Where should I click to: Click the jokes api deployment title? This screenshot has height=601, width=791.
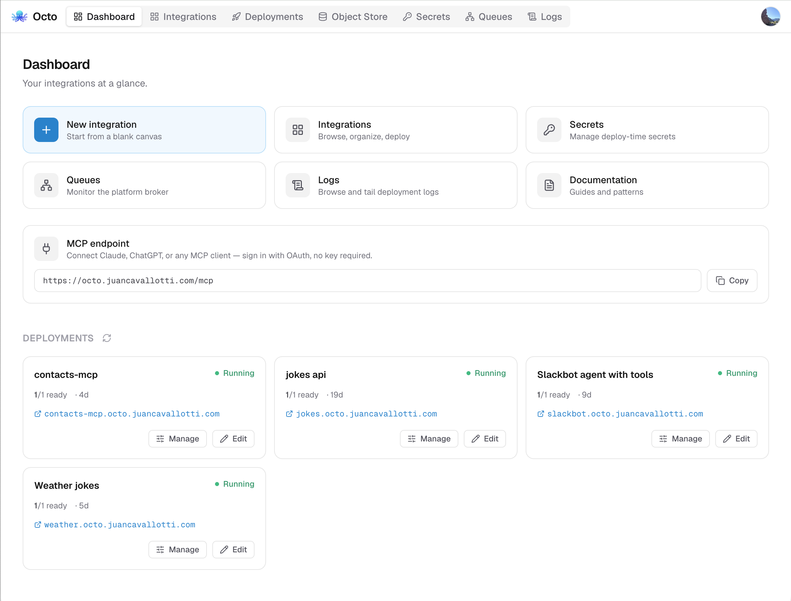[x=306, y=375]
